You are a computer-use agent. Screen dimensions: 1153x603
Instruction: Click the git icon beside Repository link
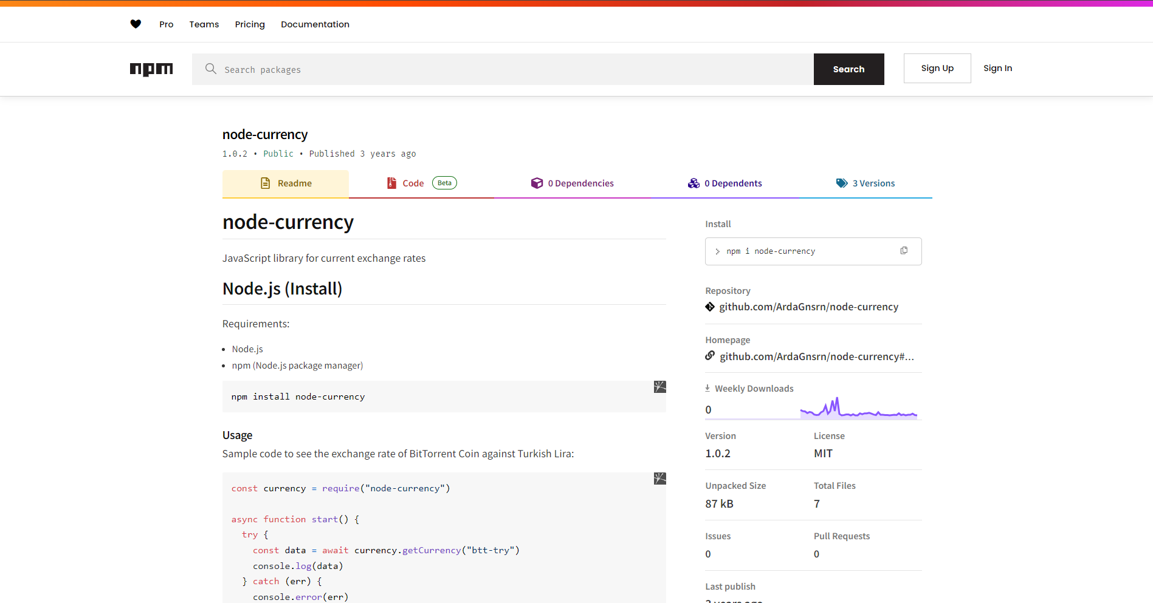pos(710,307)
